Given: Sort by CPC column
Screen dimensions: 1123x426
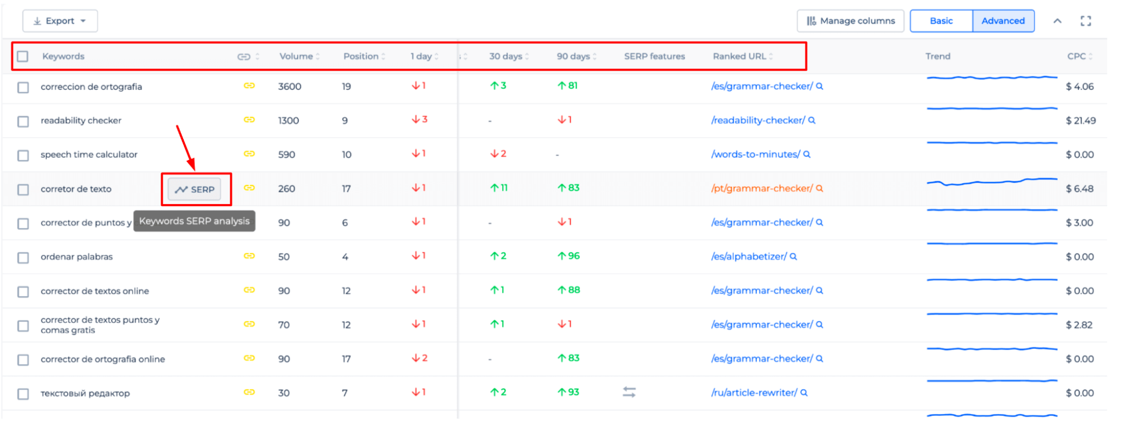Looking at the screenshot, I should [x=1080, y=56].
